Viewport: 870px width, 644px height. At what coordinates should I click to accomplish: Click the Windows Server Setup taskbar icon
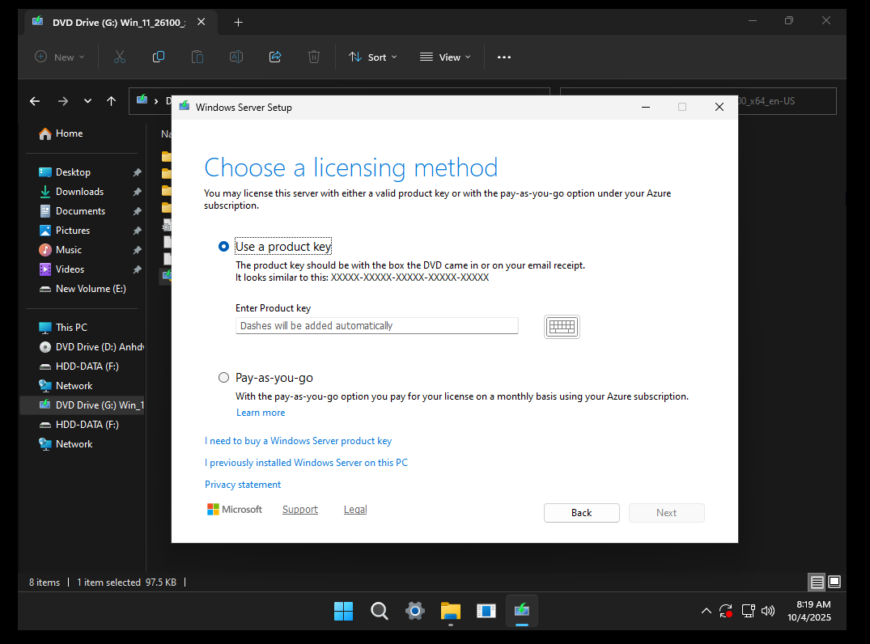[521, 612]
